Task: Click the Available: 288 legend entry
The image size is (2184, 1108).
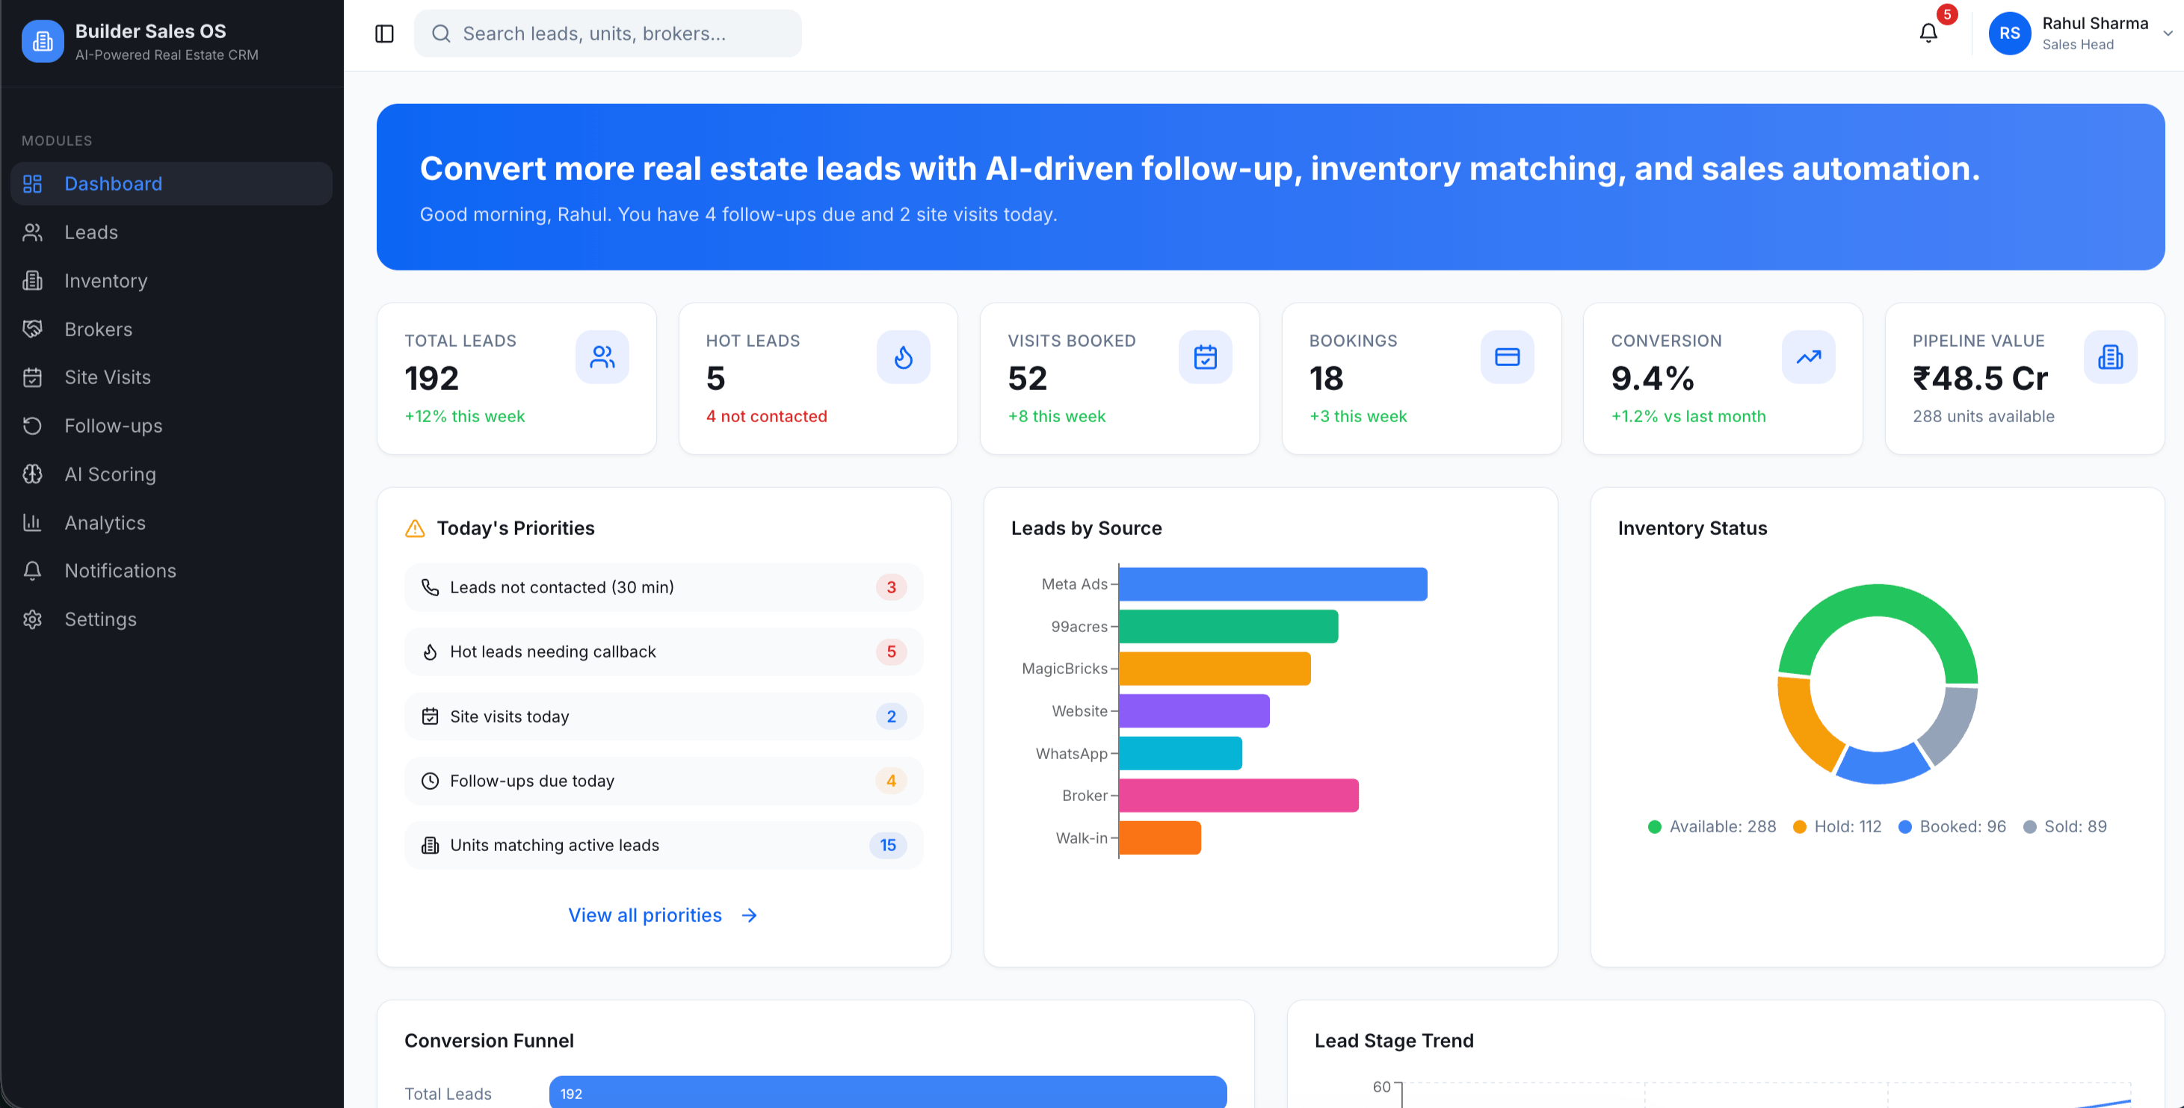Action: (x=1712, y=826)
